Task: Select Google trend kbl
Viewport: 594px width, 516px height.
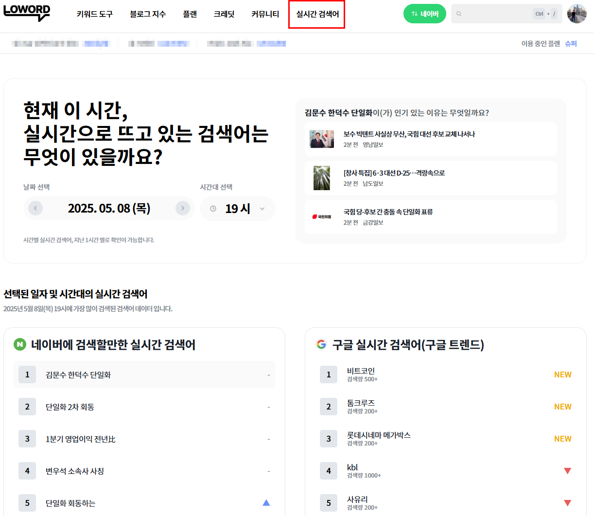Action: tap(446, 471)
